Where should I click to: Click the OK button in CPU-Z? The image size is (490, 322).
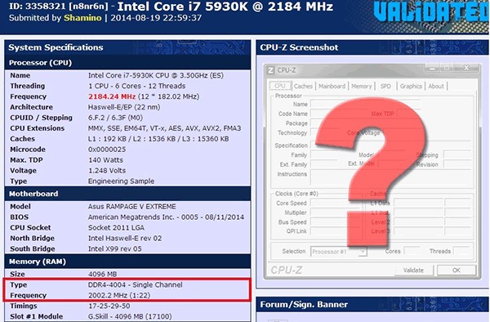click(457, 271)
